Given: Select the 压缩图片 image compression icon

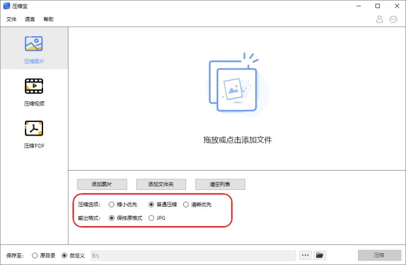Looking at the screenshot, I should (34, 44).
